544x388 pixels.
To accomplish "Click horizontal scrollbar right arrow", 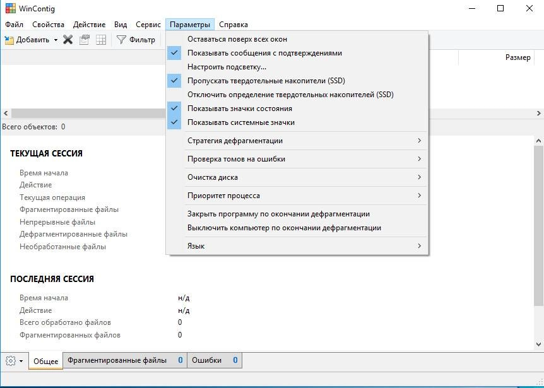I will 538,114.
